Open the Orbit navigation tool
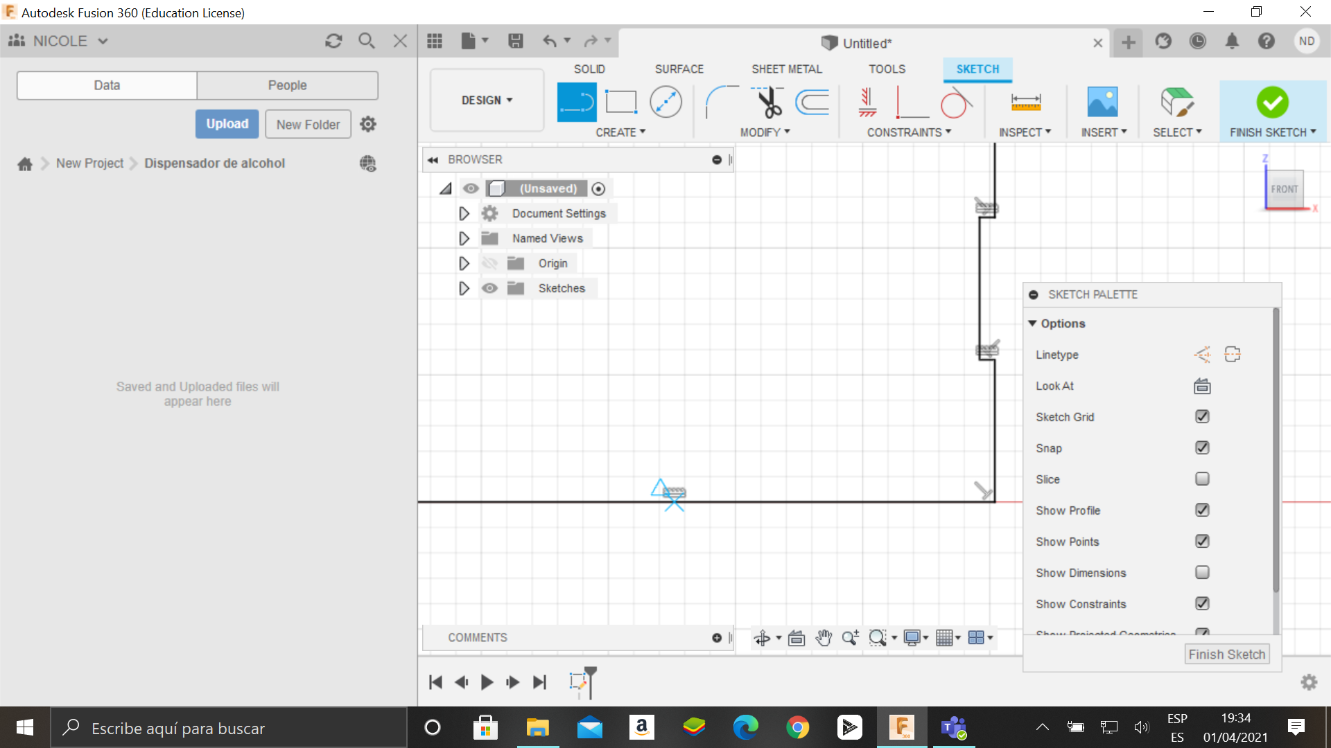This screenshot has height=748, width=1331. pyautogui.click(x=762, y=638)
